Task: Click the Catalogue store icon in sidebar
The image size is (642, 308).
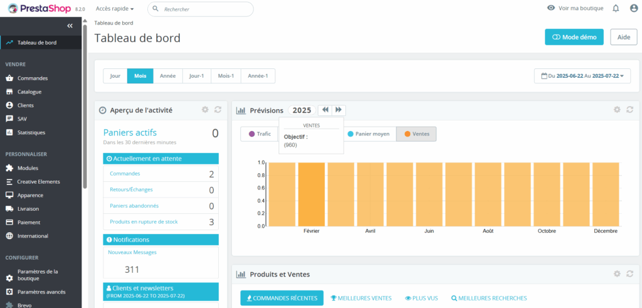Action: (x=9, y=92)
